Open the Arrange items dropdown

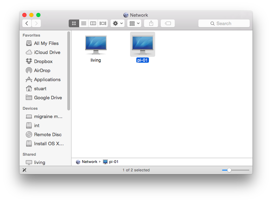[x=134, y=23]
